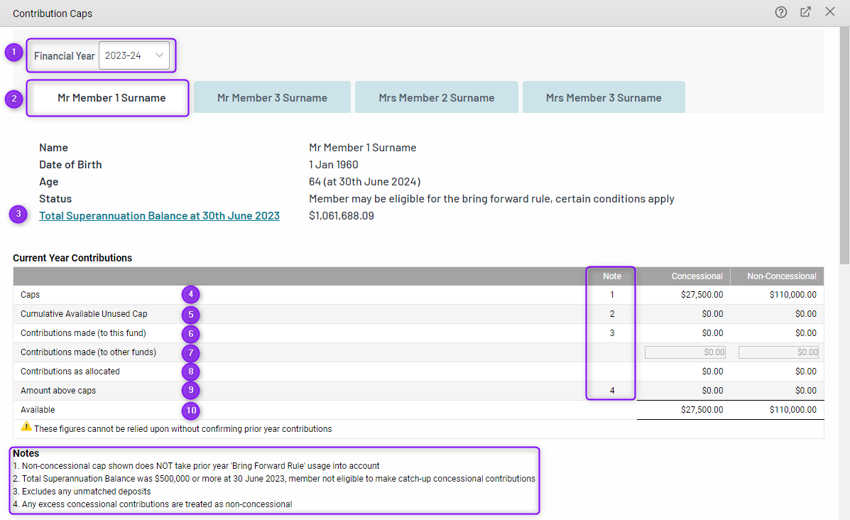This screenshot has height=520, width=850.
Task: Close the Contribution Caps dialog
Action: (829, 12)
